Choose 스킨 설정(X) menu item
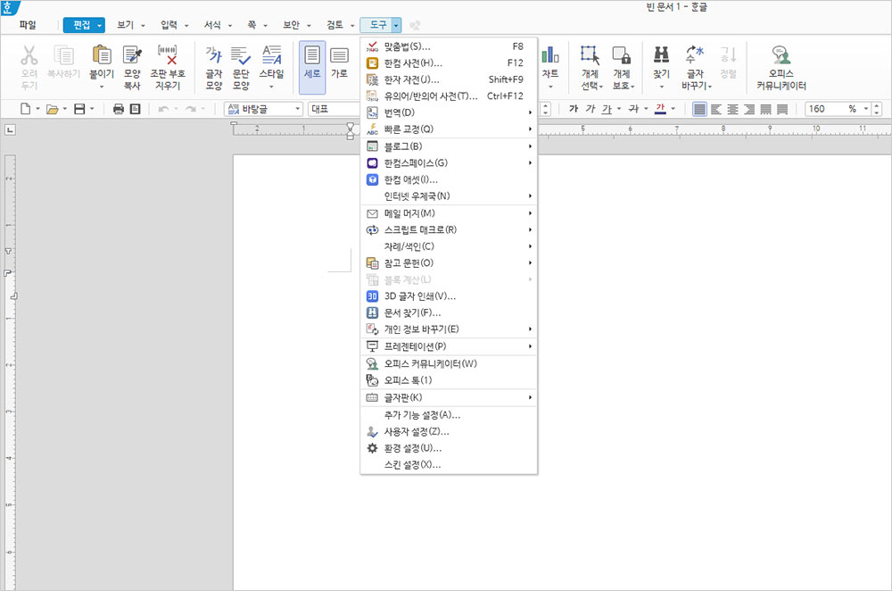 point(449,464)
